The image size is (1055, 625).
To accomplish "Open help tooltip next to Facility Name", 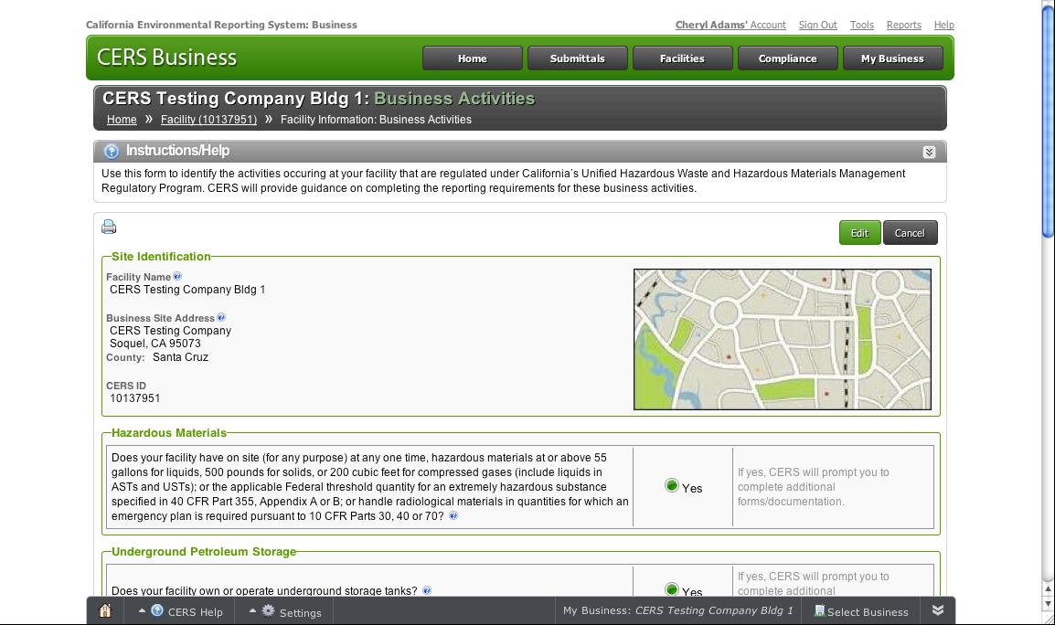I will point(177,276).
